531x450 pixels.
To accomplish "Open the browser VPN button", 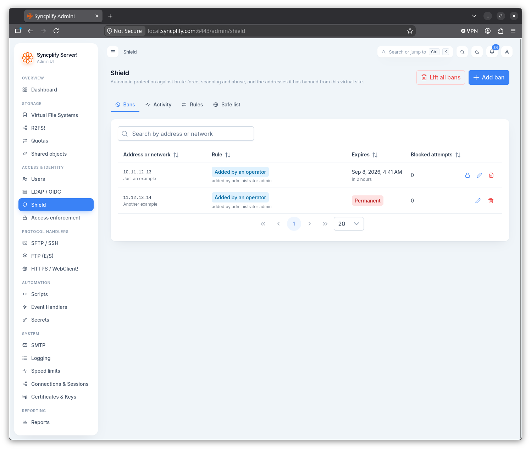I will pyautogui.click(x=469, y=31).
